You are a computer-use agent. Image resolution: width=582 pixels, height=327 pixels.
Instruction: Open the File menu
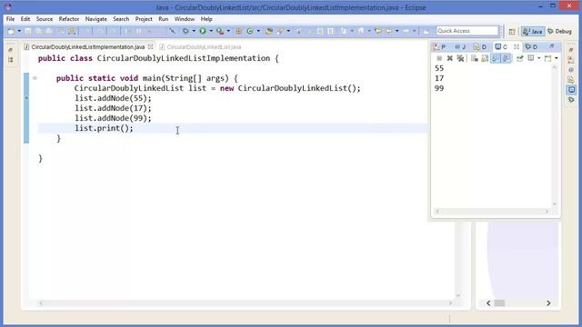point(10,19)
